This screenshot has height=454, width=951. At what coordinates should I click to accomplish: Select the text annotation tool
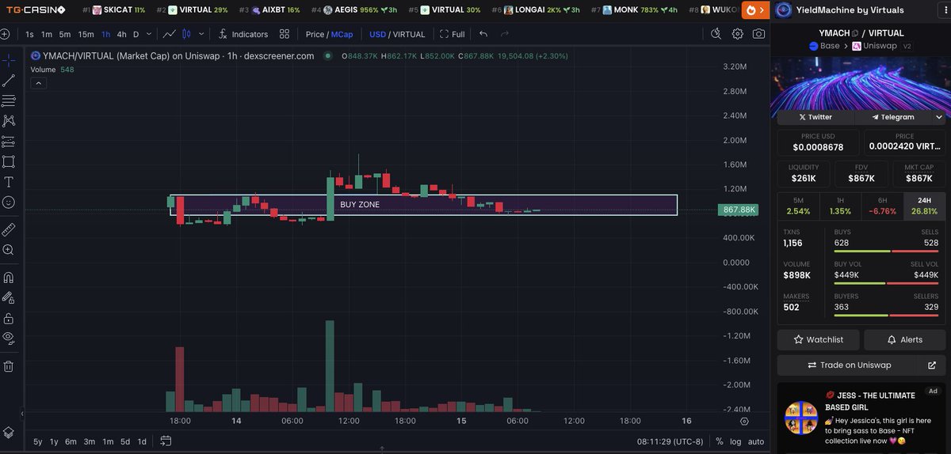click(9, 182)
